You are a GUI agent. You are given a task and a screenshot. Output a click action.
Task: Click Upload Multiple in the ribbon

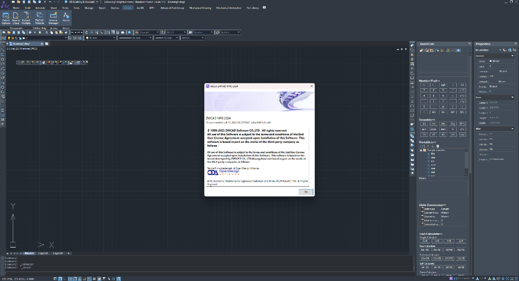(26, 18)
